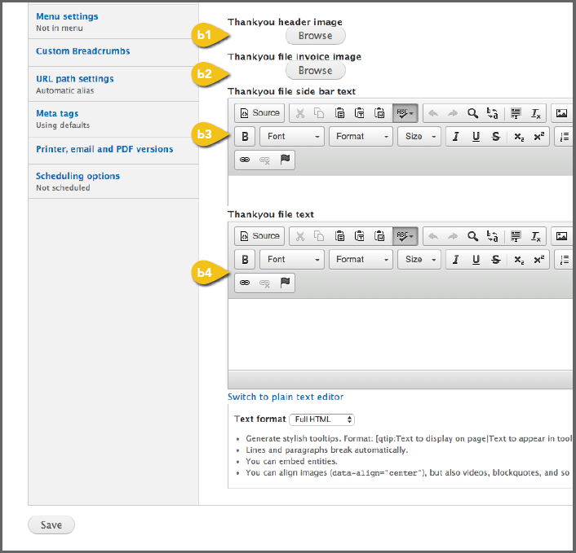
Task: Click inside Thankyou file side bar text area
Action: point(401,191)
